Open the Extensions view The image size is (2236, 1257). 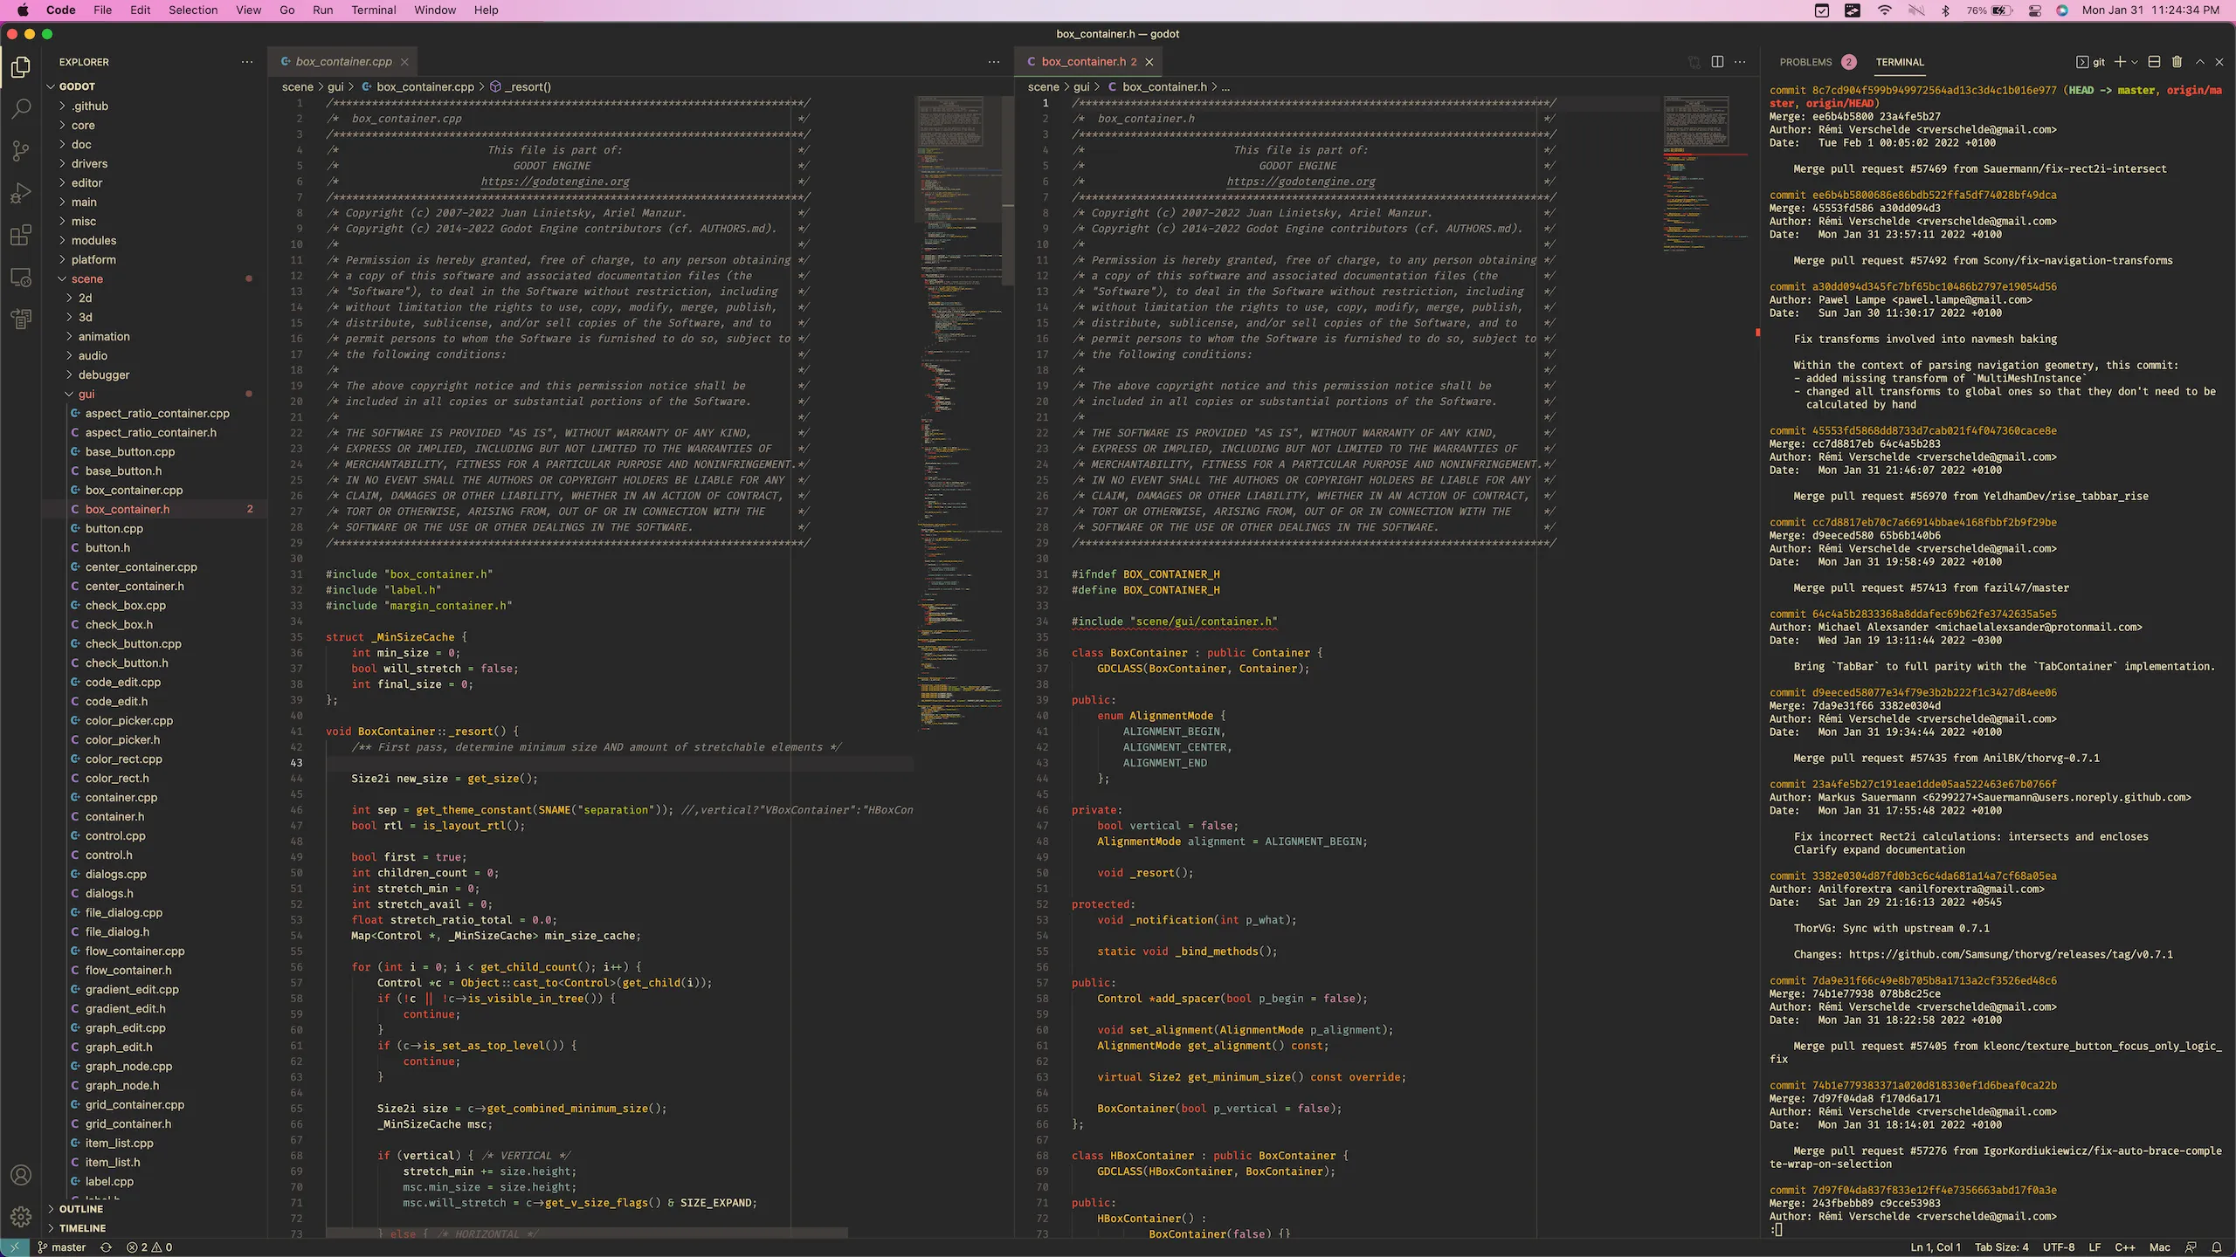point(21,235)
